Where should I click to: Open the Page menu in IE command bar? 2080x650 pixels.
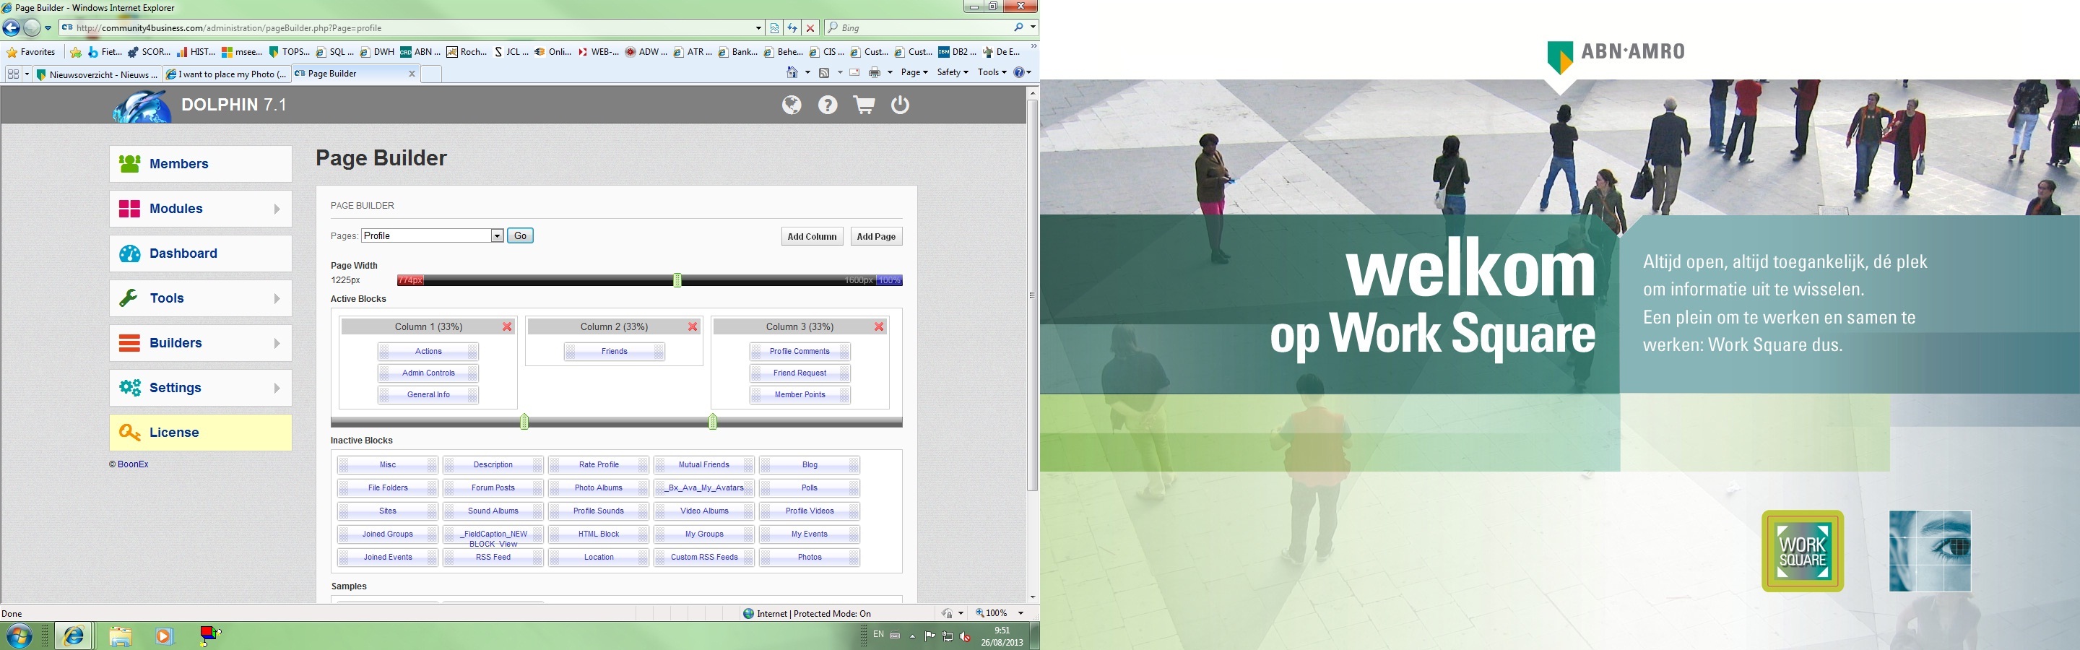click(x=914, y=73)
